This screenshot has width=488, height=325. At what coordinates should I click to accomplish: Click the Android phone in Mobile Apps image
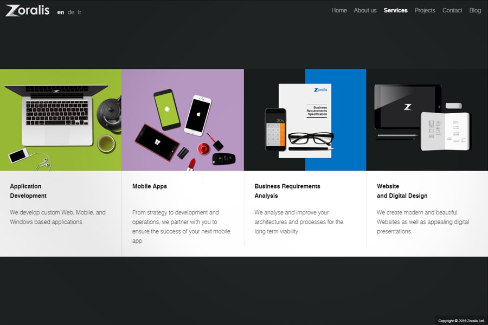coord(167,109)
